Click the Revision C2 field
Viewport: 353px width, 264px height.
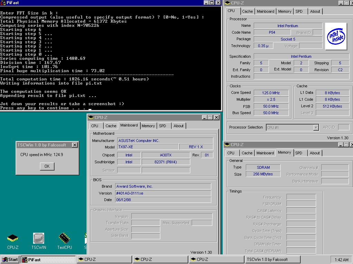(x=340, y=70)
